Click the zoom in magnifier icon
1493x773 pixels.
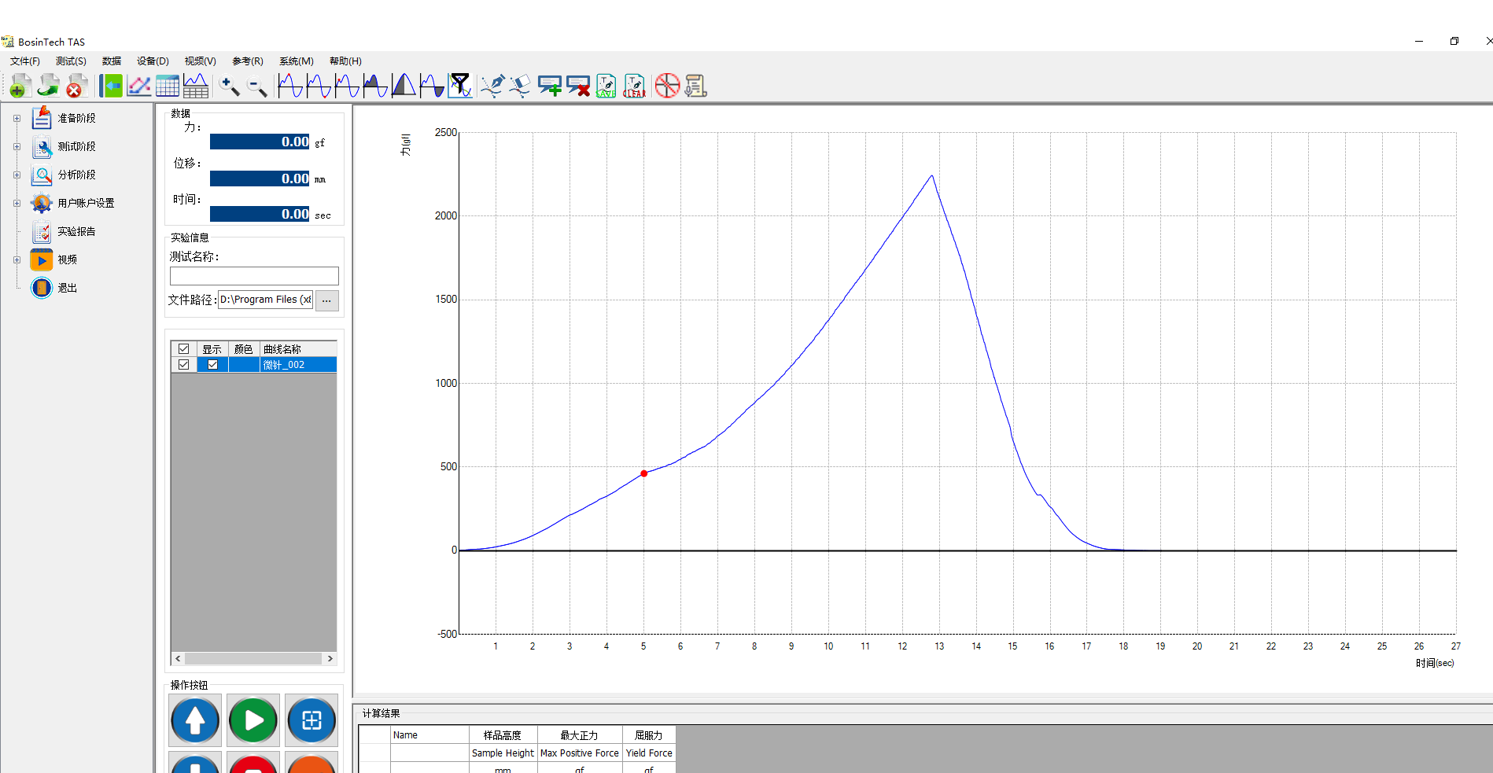229,86
